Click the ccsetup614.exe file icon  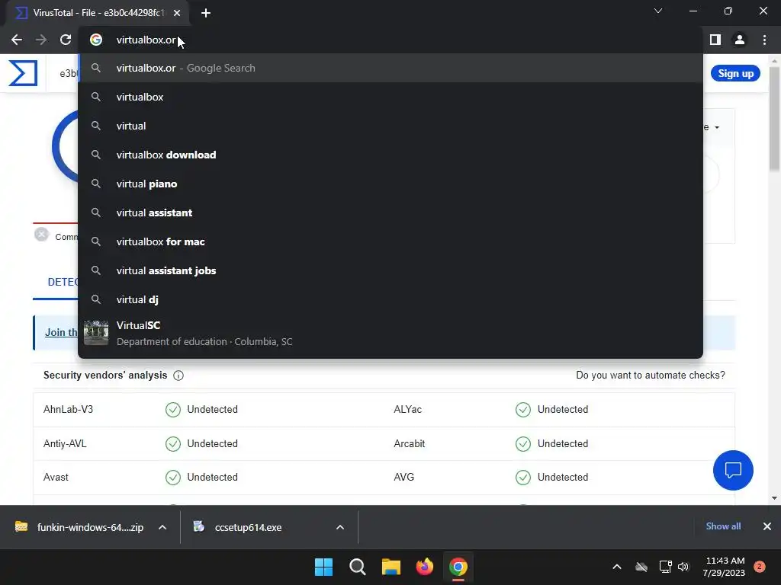click(x=199, y=527)
